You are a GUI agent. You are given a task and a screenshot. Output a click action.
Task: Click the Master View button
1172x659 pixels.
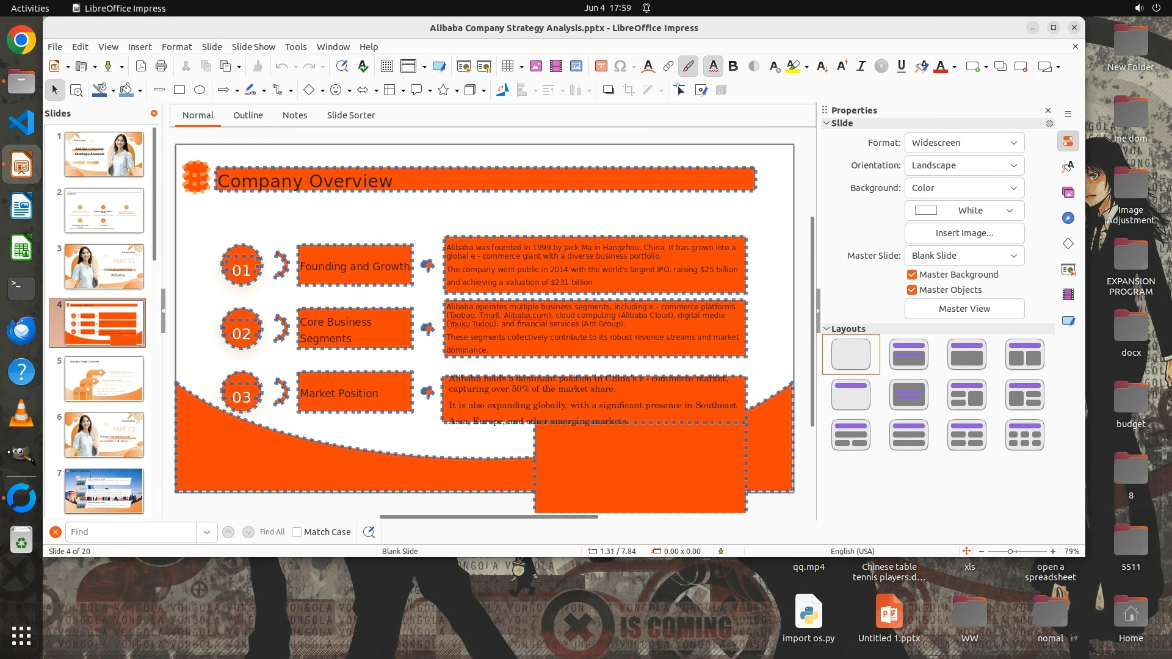point(964,309)
